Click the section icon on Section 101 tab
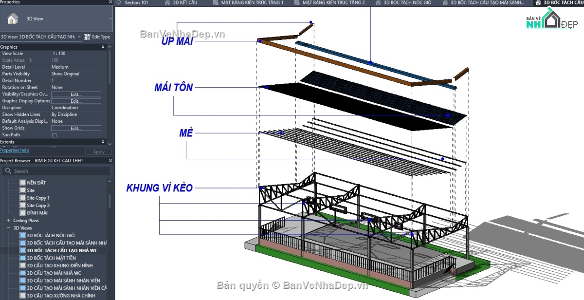The image size is (584, 300). [119, 3]
